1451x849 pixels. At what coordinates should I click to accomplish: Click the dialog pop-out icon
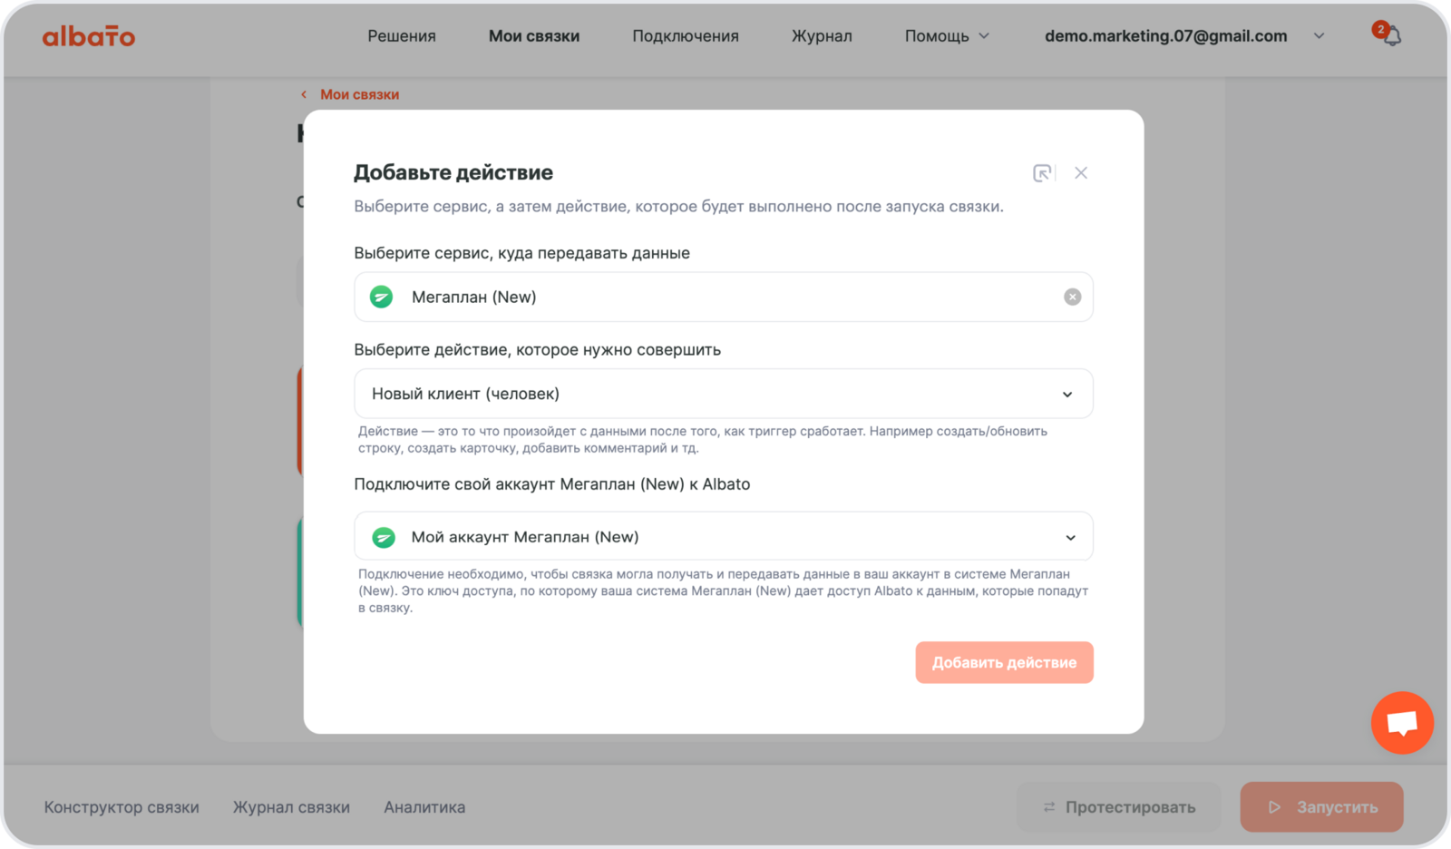pos(1042,173)
